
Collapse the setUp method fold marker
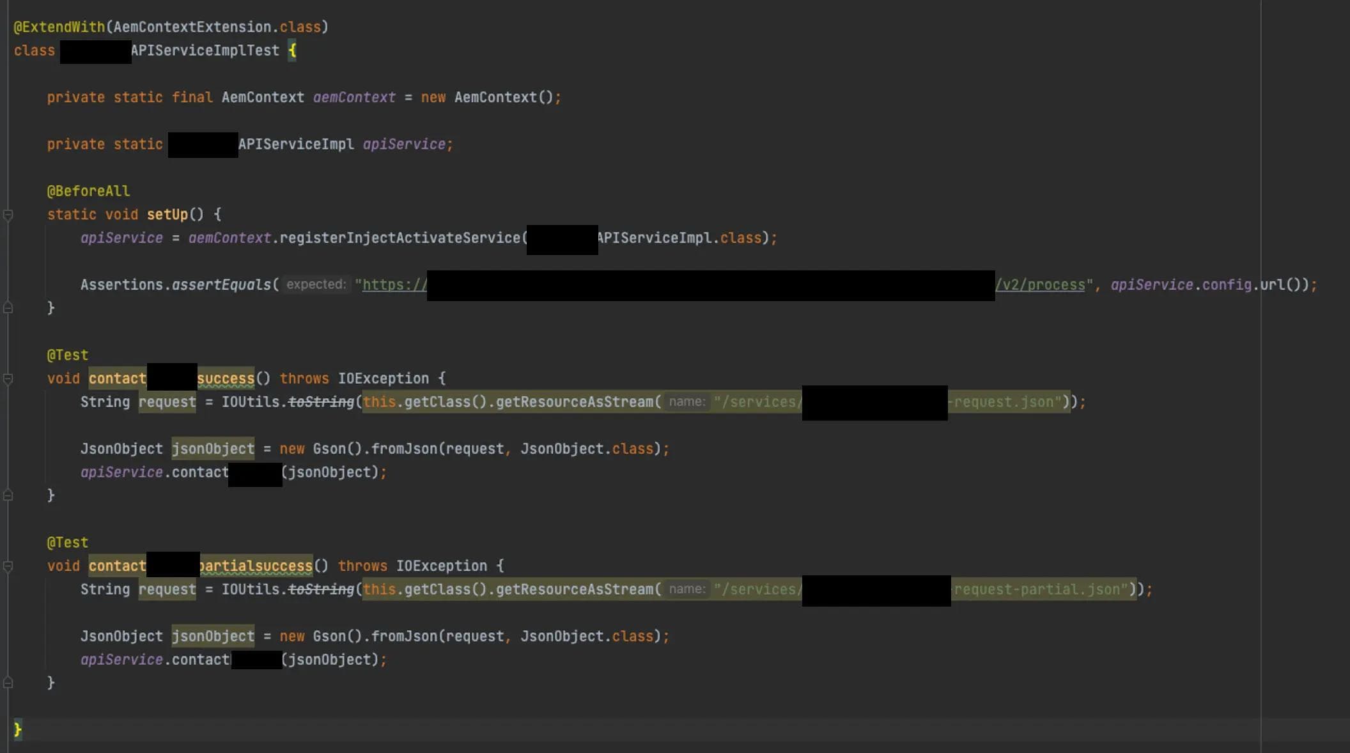coord(8,215)
